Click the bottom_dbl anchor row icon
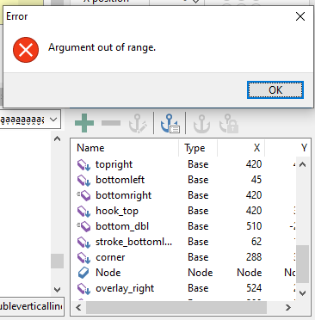 click(x=83, y=226)
